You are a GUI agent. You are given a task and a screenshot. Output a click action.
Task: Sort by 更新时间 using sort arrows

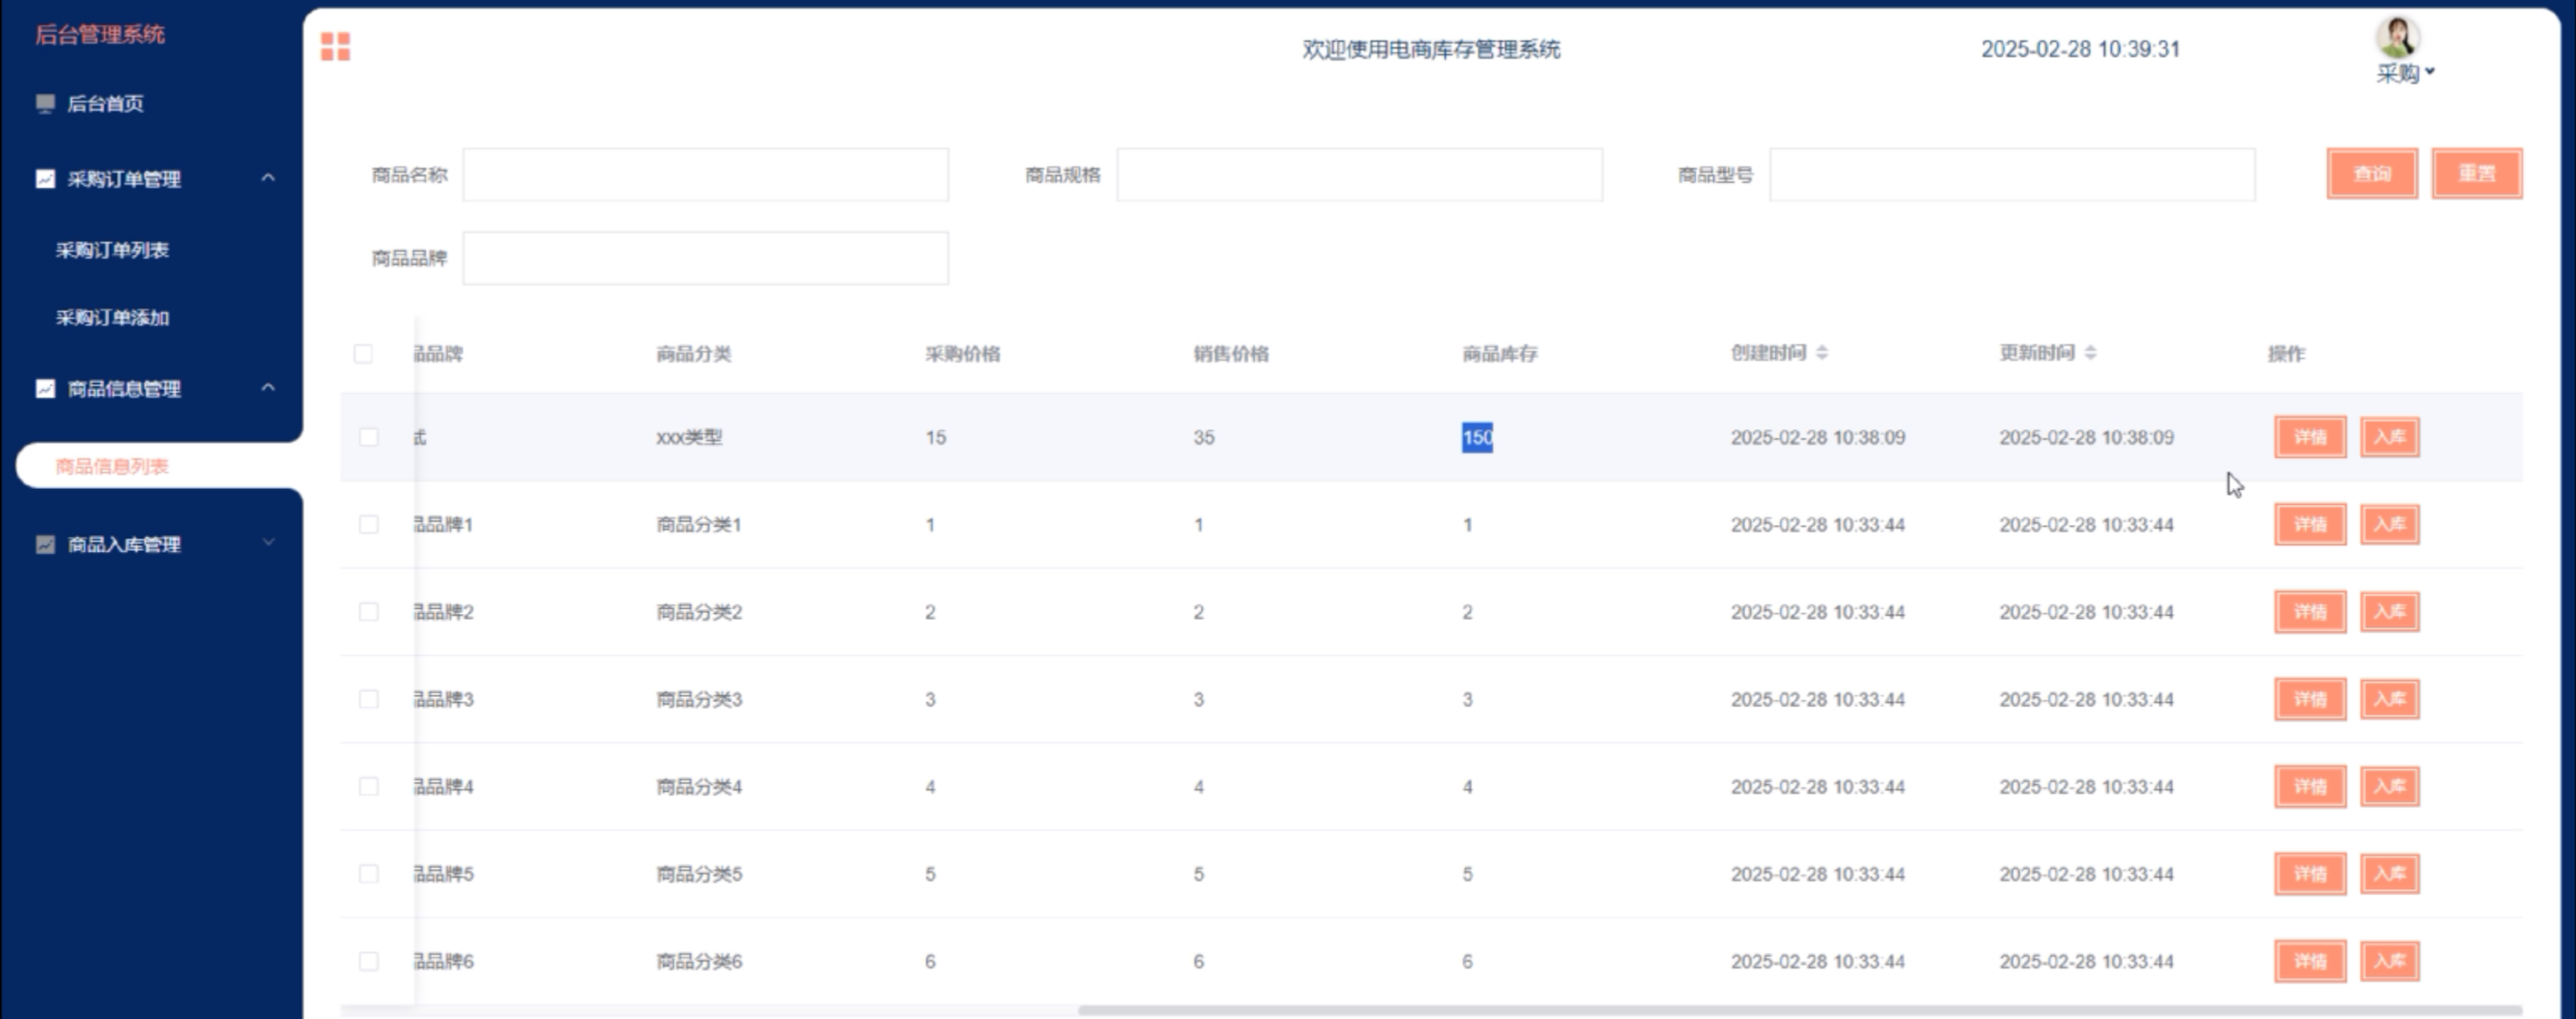(2090, 353)
